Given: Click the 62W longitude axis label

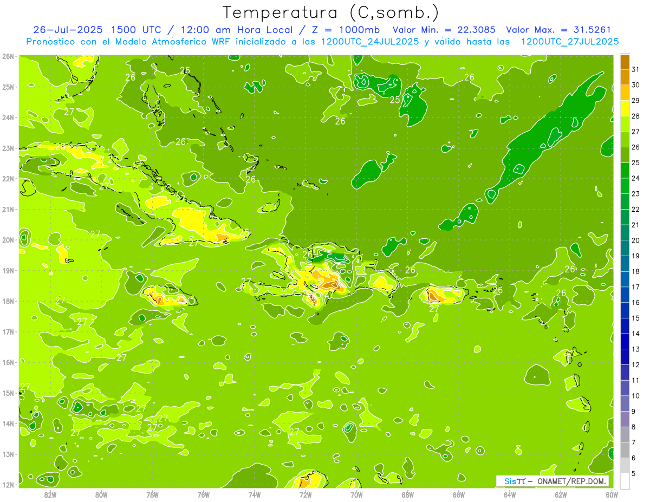Looking at the screenshot, I should pos(561,494).
